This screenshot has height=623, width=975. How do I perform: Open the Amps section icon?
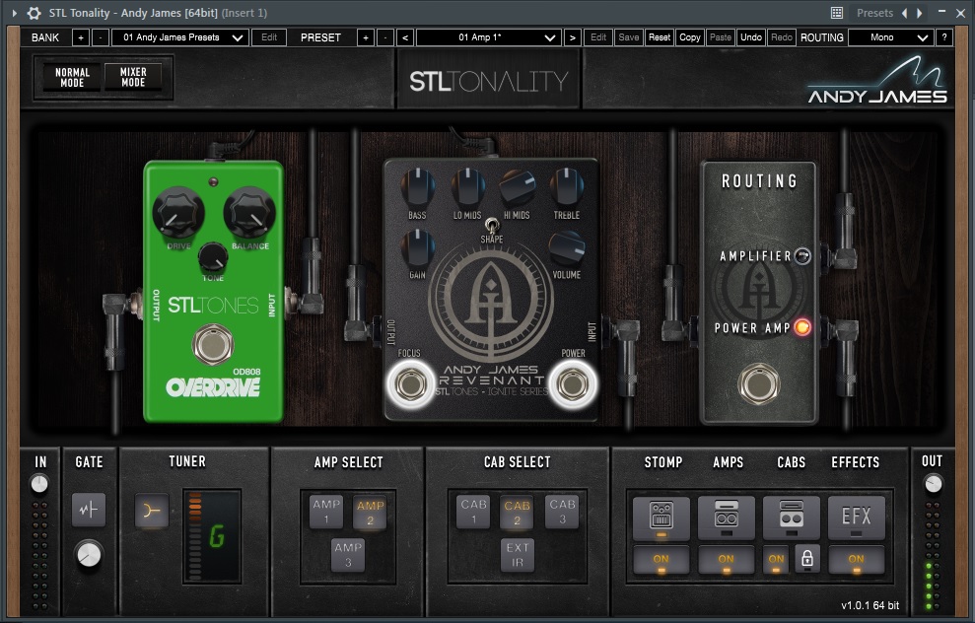(x=727, y=518)
